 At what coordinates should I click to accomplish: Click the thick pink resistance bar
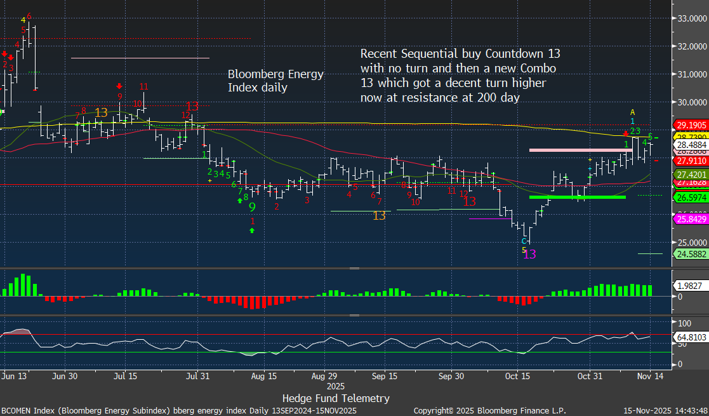point(580,150)
